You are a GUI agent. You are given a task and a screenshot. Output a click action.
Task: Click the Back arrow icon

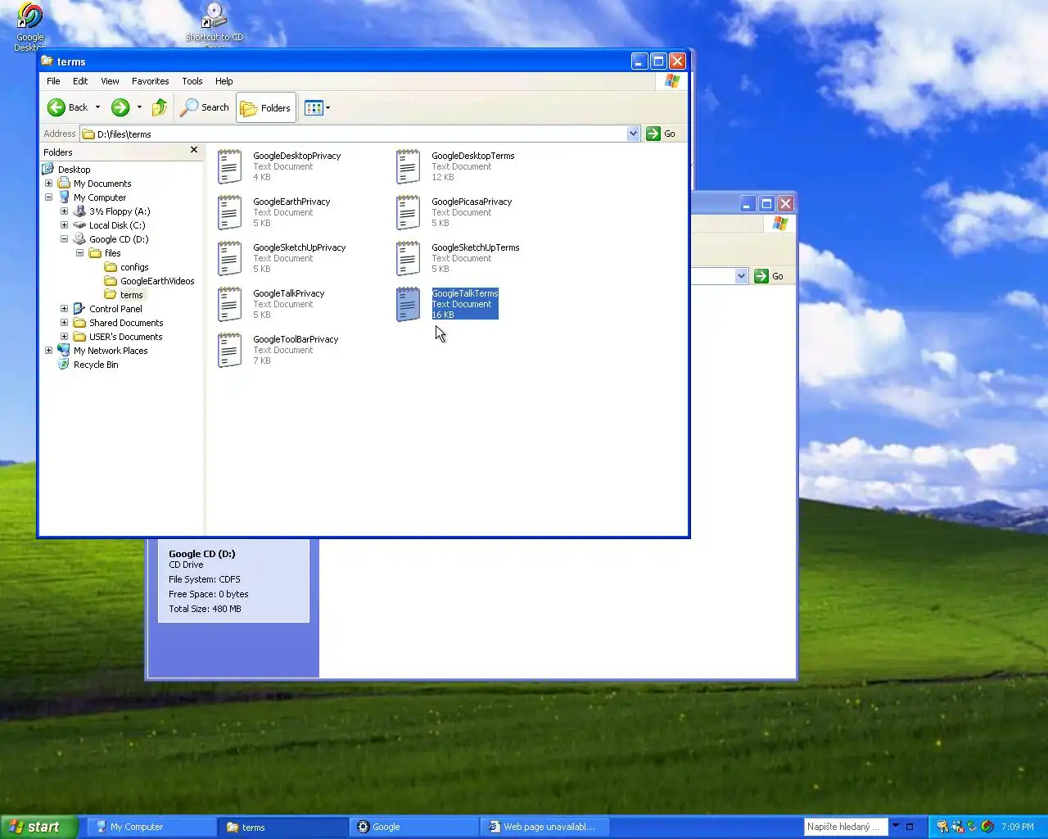[x=56, y=107]
